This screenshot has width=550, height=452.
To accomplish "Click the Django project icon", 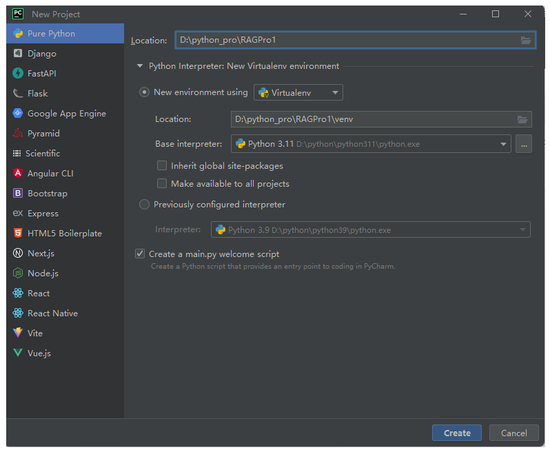I will 18,53.
